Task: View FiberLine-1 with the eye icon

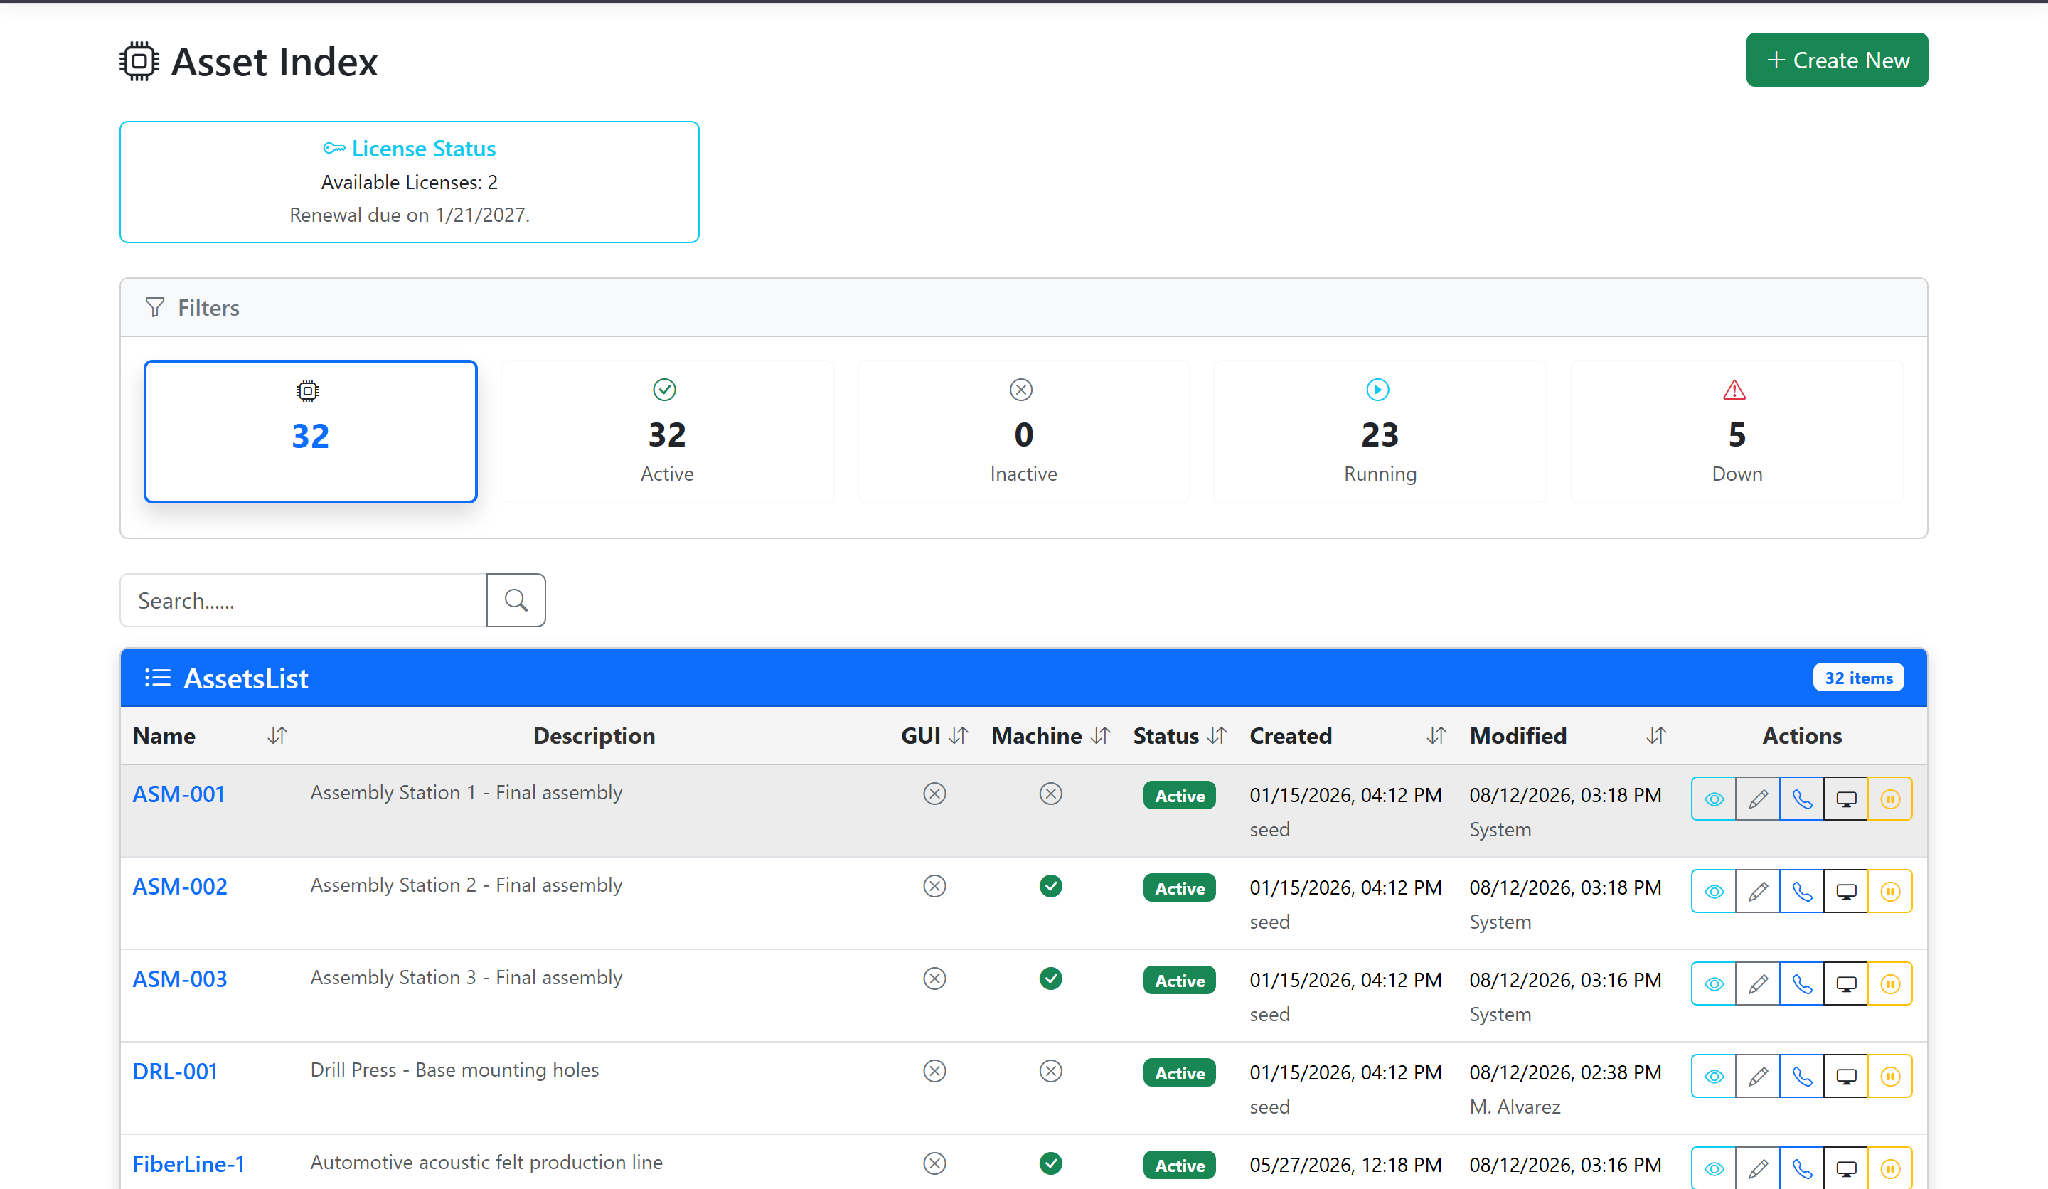Action: (1714, 1168)
